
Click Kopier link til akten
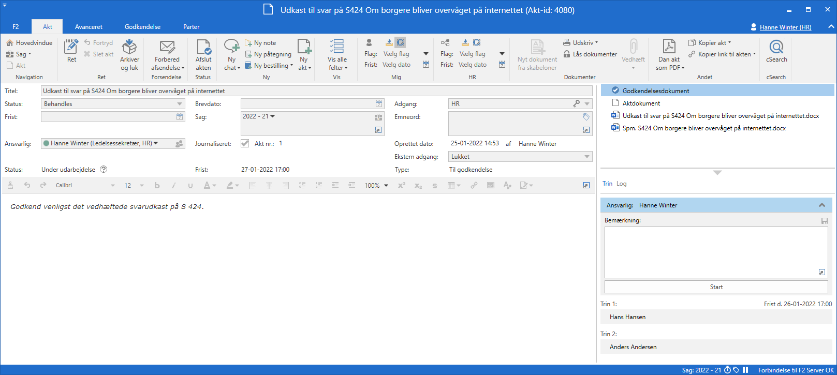click(x=722, y=54)
